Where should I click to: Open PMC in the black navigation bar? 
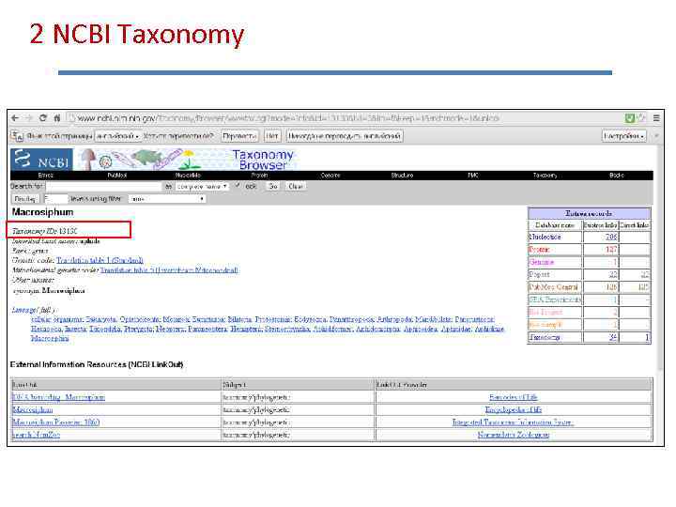point(473,175)
